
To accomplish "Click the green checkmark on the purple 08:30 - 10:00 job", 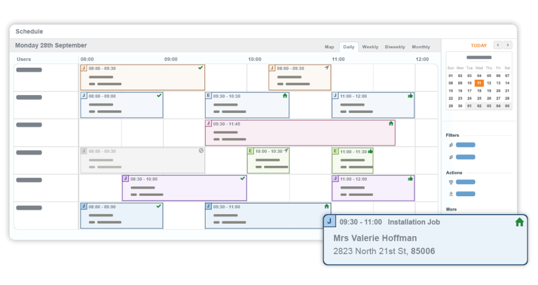I will (x=242, y=178).
